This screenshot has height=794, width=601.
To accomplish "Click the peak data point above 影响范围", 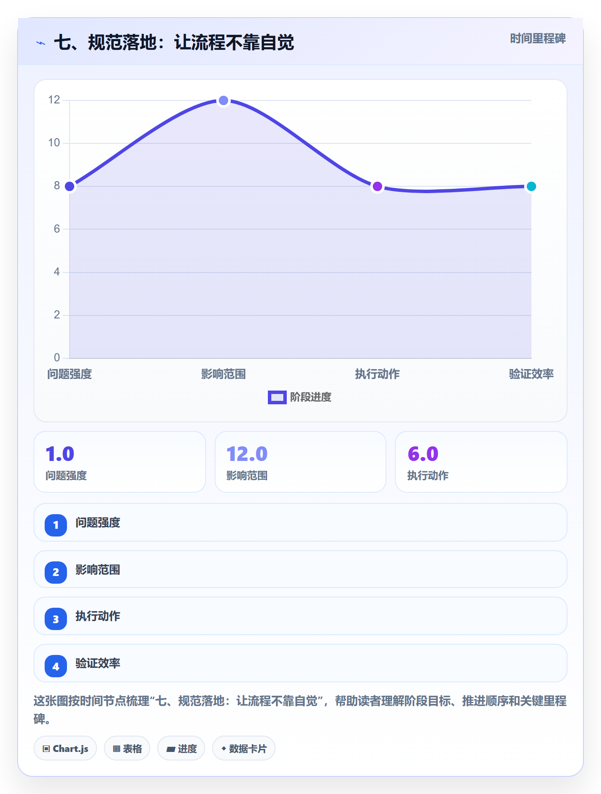I will tap(223, 100).
